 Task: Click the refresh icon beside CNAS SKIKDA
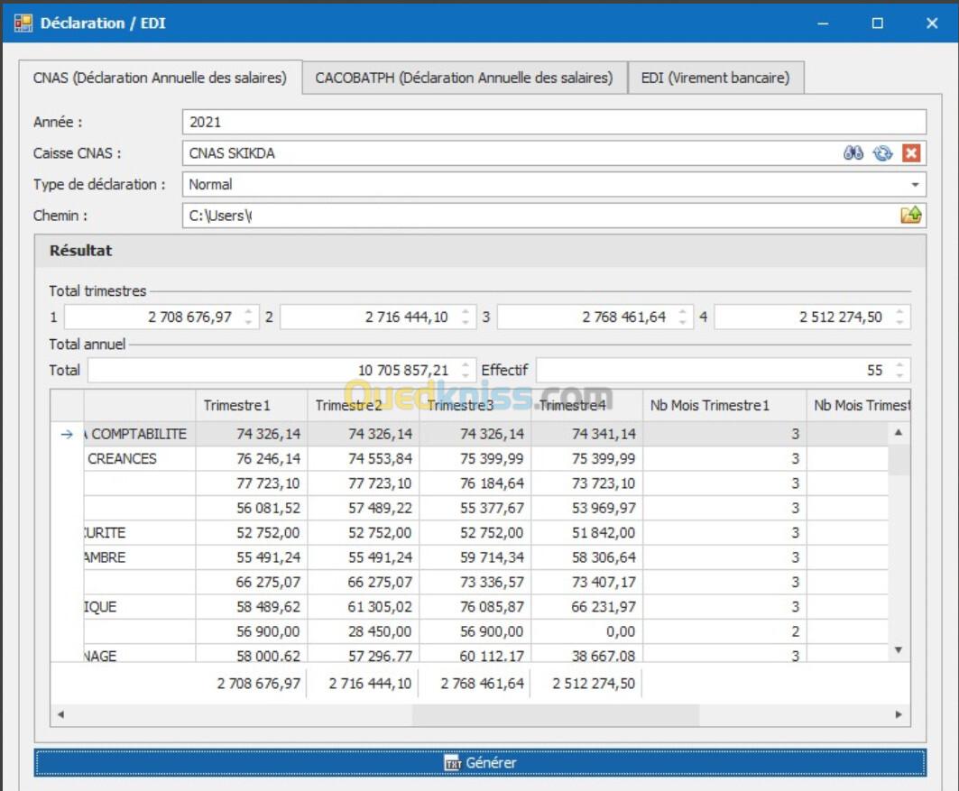pyautogui.click(x=882, y=153)
